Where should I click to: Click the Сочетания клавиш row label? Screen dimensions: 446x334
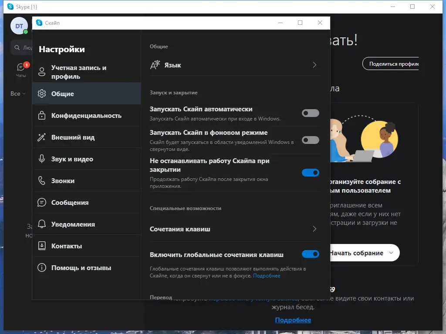click(180, 229)
